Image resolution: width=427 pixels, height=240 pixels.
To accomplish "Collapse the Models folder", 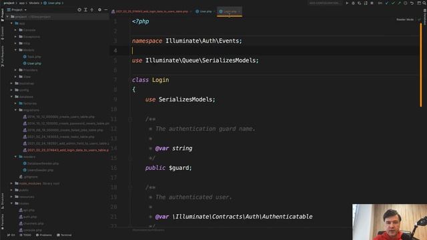I will 15,50.
